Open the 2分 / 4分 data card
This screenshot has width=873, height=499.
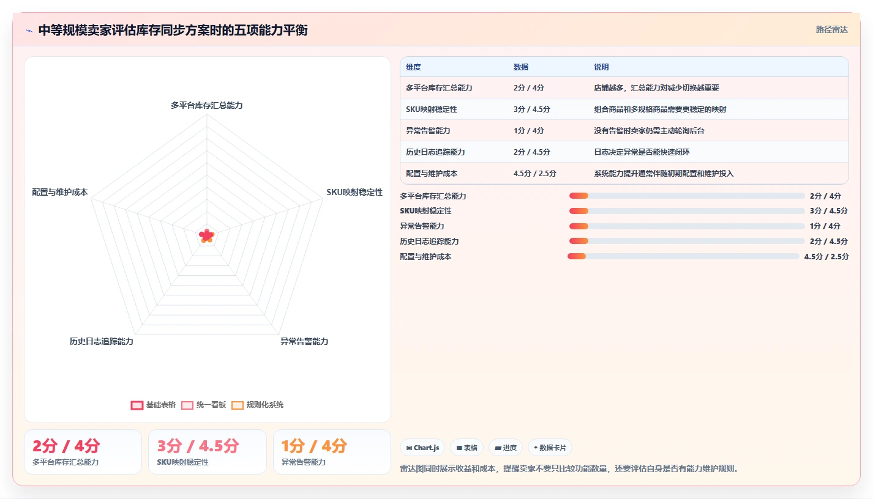pyautogui.click(x=83, y=452)
